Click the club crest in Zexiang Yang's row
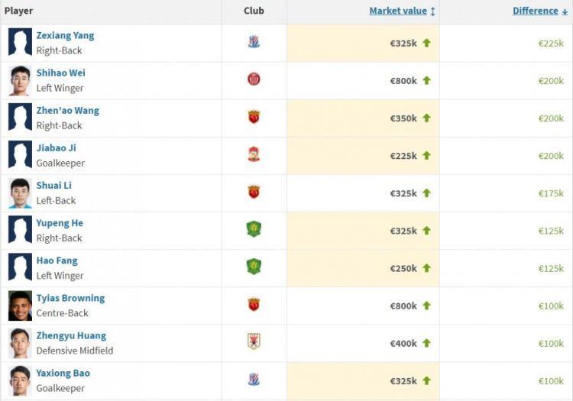 tap(254, 42)
